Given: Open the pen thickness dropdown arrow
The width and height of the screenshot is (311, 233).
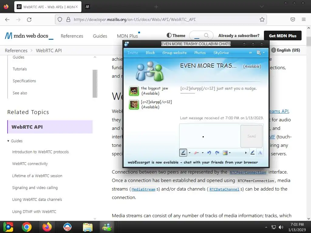Looking at the screenshot, I should click(x=190, y=153).
